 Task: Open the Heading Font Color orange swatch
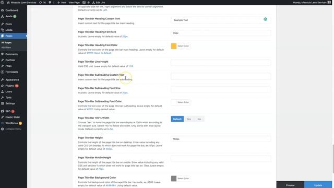[x=174, y=46]
